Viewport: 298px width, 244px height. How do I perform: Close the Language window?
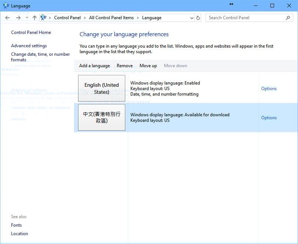tap(289, 6)
